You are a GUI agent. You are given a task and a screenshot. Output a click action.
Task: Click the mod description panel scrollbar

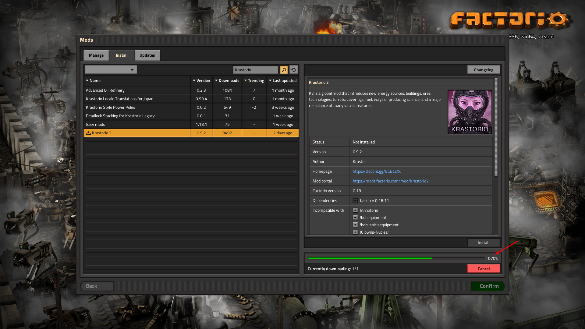coord(496,127)
